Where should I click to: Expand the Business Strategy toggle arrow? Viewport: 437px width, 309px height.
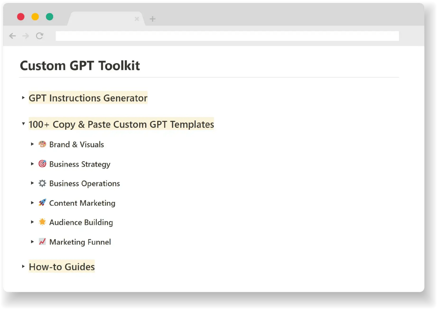[32, 164]
